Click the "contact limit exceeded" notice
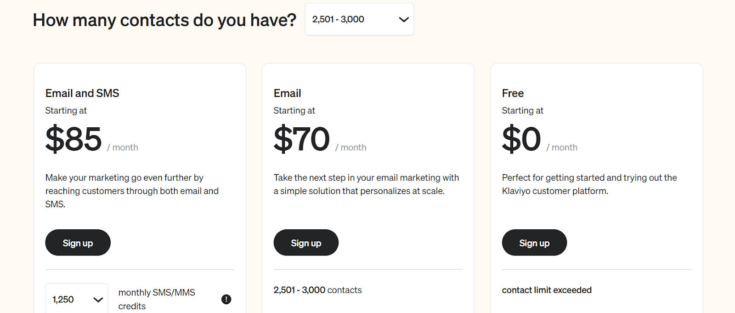The image size is (735, 313). [x=547, y=290]
